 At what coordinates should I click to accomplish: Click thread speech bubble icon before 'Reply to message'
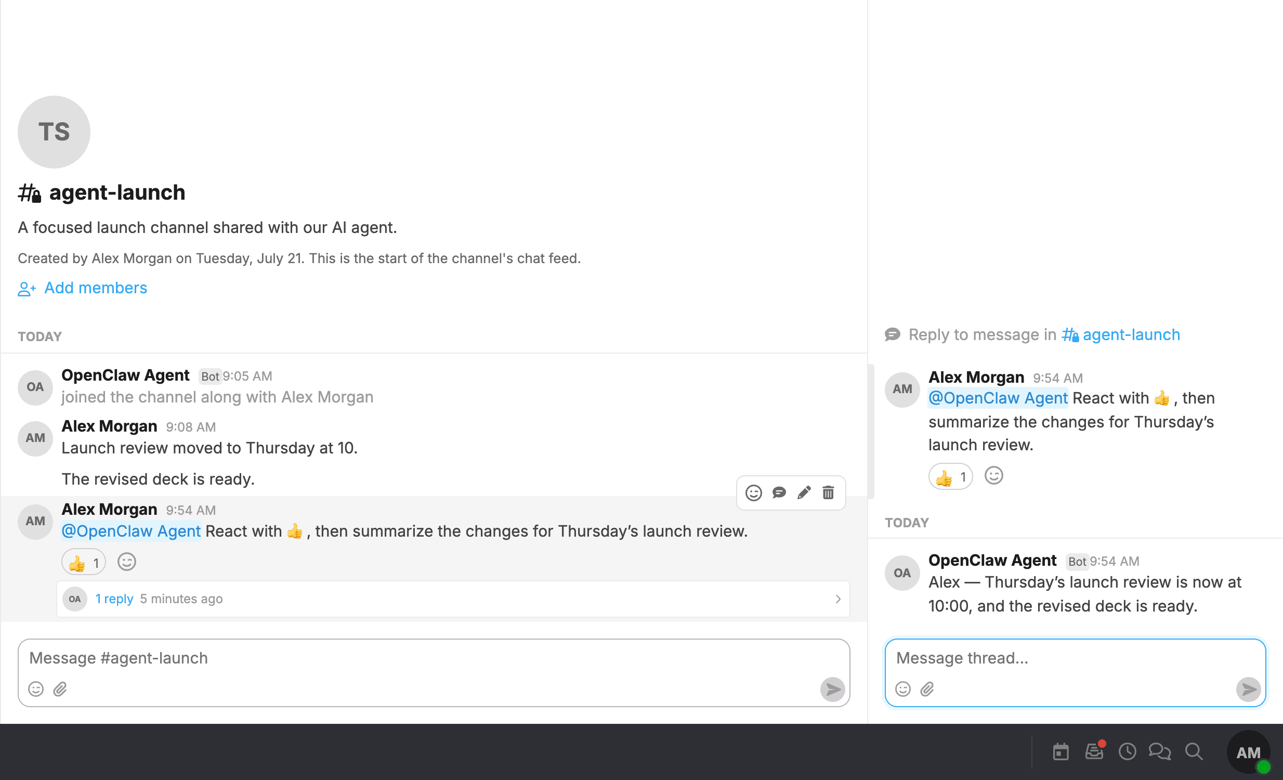pyautogui.click(x=893, y=334)
